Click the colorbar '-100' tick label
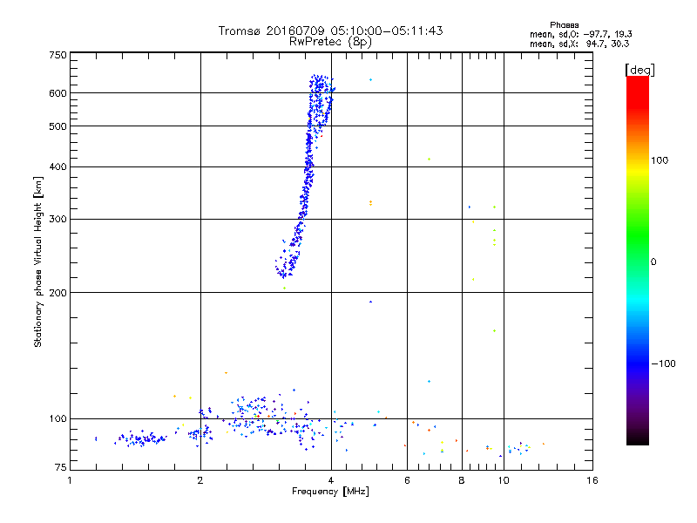The height and width of the screenshot is (523, 697). (664, 363)
